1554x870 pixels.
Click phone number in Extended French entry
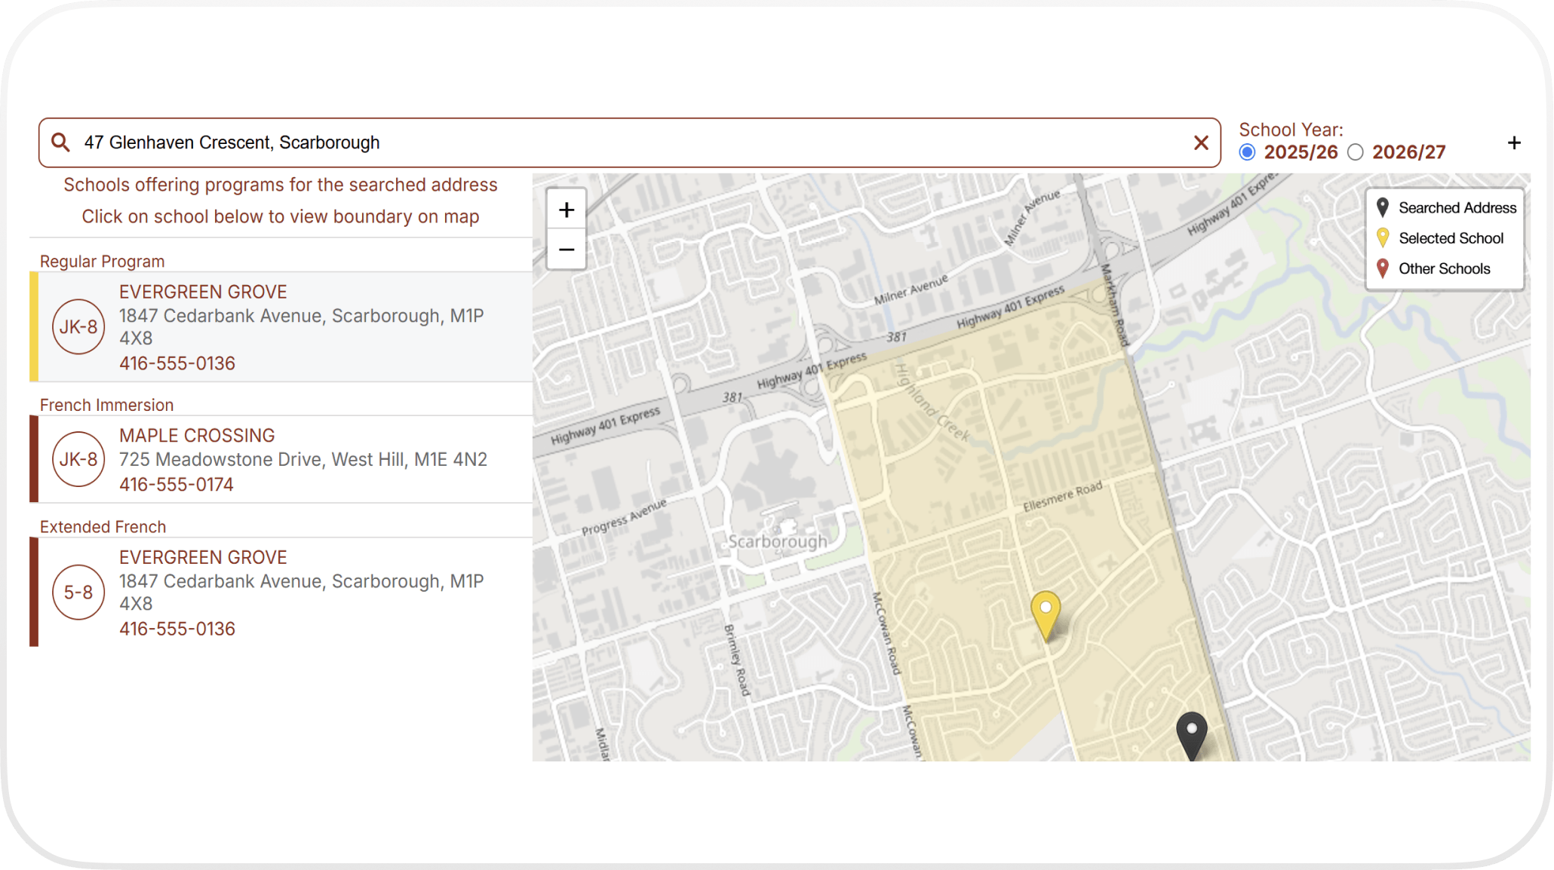pos(177,629)
